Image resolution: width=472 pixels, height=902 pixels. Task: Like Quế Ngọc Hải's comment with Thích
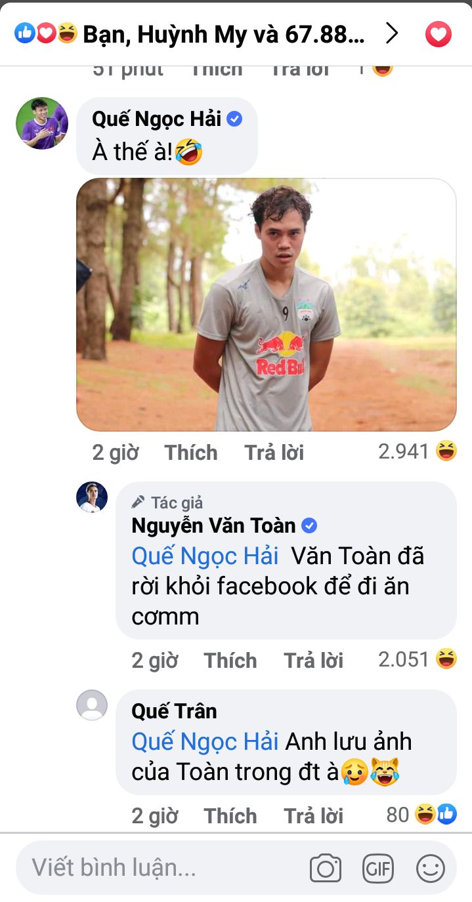pyautogui.click(x=191, y=453)
